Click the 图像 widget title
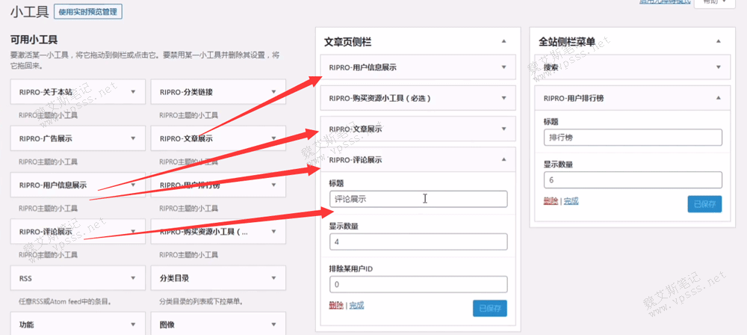Viewport: 747px width, 335px height. [167, 325]
